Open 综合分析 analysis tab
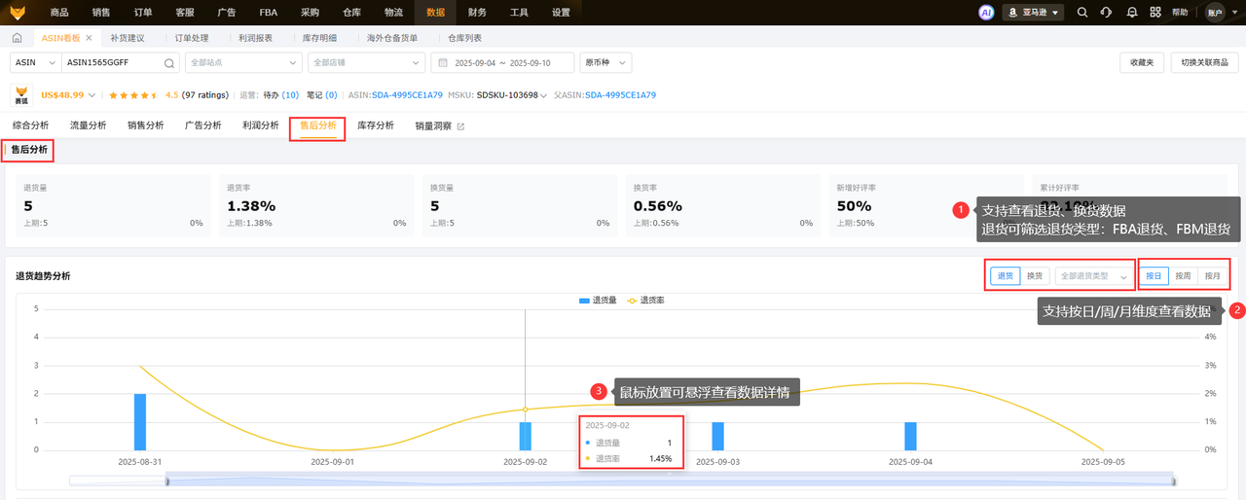Image resolution: width=1246 pixels, height=500 pixels. click(x=31, y=125)
